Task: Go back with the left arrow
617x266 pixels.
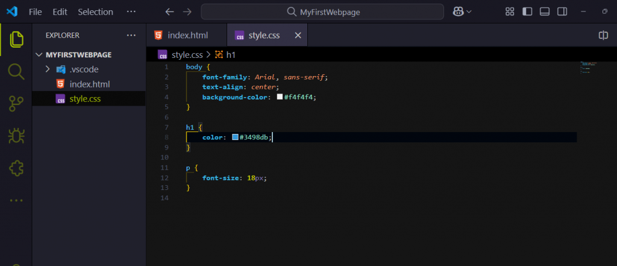Action: pyautogui.click(x=169, y=11)
